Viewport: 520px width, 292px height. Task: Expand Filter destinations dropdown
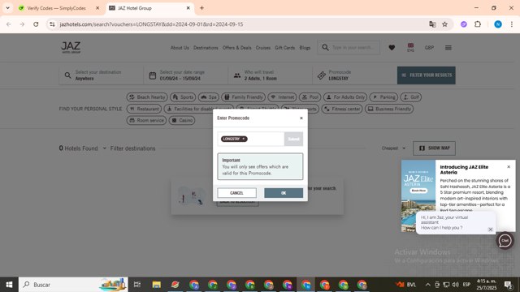[x=129, y=148]
